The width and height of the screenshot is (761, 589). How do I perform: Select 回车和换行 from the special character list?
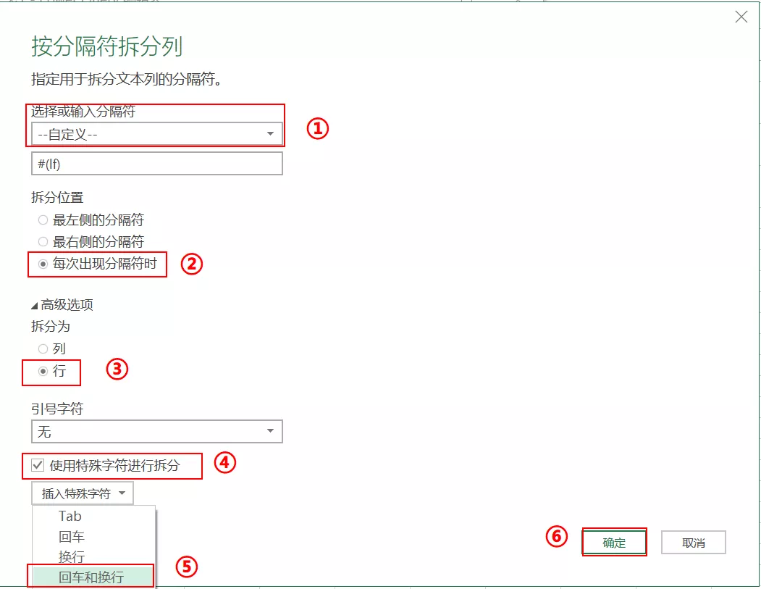(x=87, y=575)
